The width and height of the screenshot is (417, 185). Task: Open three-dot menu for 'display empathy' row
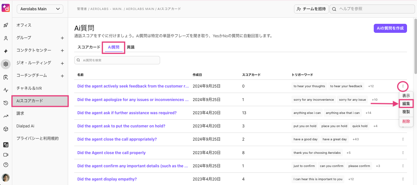click(x=403, y=179)
